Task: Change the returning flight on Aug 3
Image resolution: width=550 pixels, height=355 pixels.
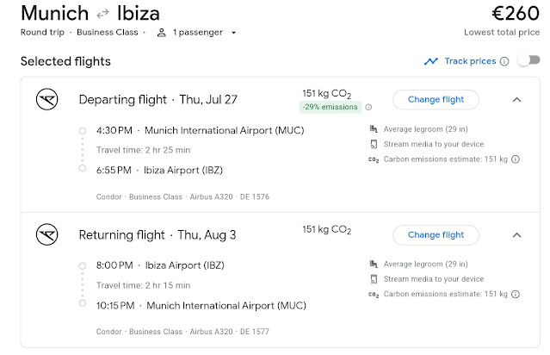Action: 436,234
